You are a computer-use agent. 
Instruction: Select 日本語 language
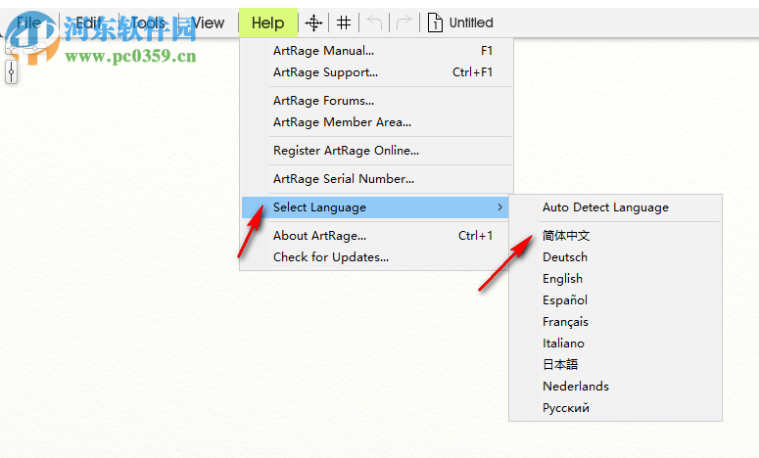point(615,364)
